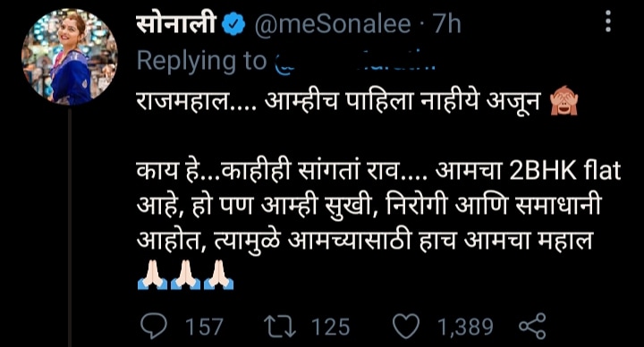Click the first folded hands emoji

(152, 275)
